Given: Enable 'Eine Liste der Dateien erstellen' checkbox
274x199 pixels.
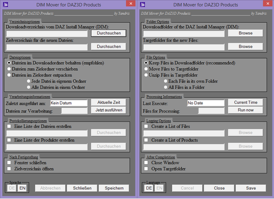Looking at the screenshot, I should (9, 126).
